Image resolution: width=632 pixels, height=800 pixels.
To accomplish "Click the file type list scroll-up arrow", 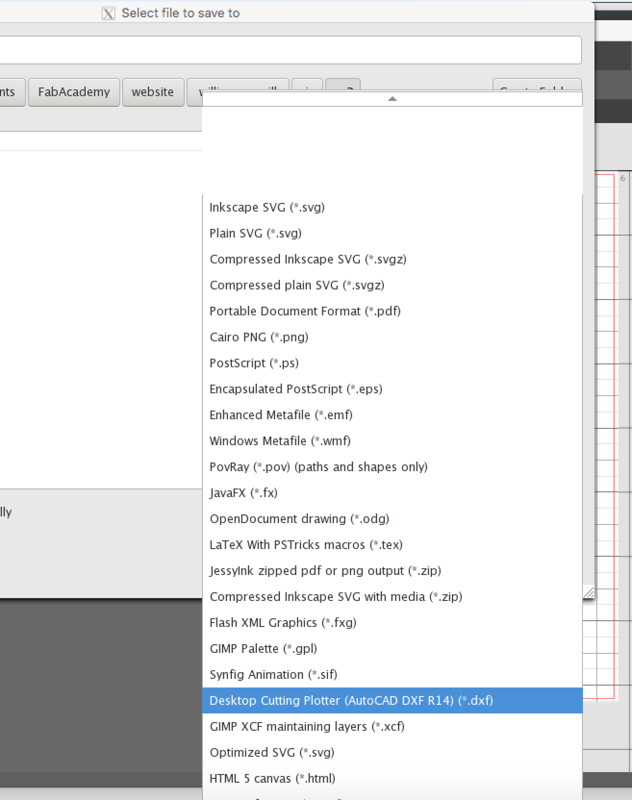I will click(x=392, y=99).
